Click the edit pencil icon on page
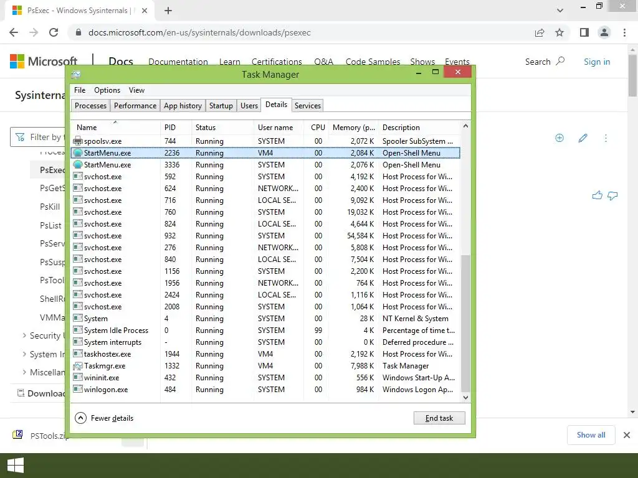 click(583, 138)
